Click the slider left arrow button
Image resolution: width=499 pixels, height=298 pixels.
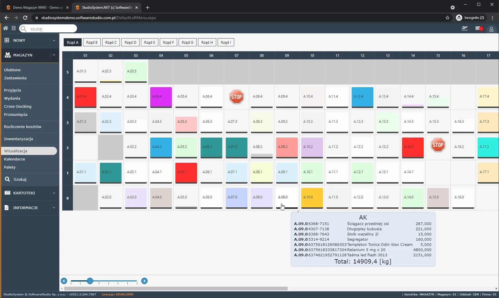point(64,281)
